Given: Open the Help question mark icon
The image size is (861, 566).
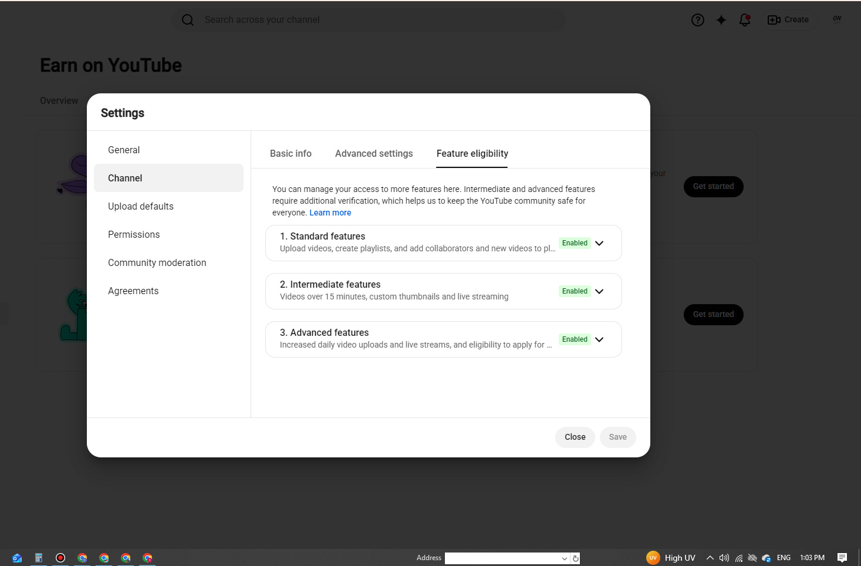Looking at the screenshot, I should click(x=697, y=20).
